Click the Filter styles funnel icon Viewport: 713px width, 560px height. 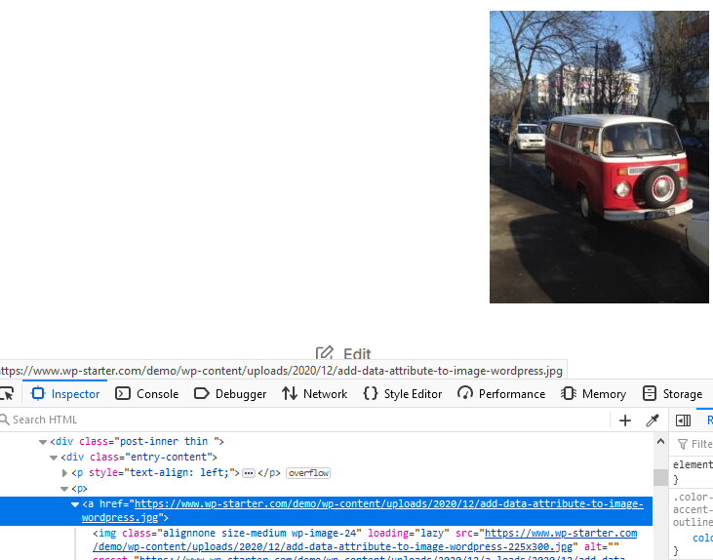pyautogui.click(x=683, y=444)
